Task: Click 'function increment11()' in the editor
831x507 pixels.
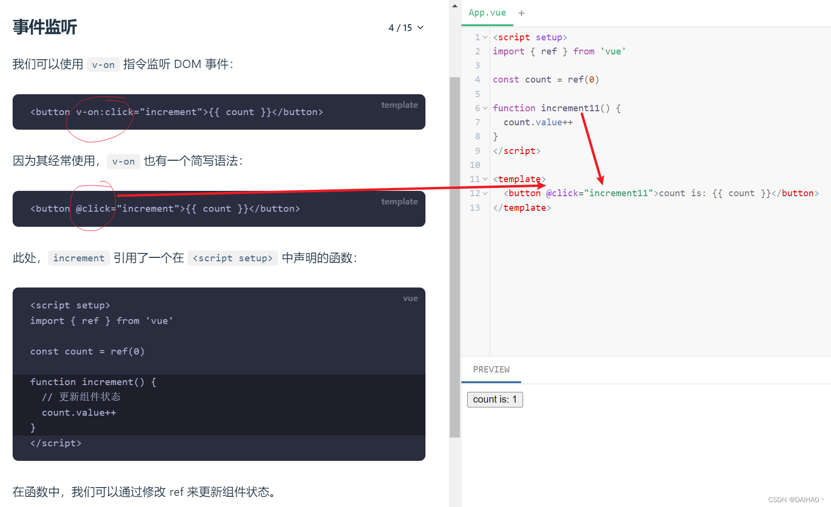Action: [x=551, y=108]
